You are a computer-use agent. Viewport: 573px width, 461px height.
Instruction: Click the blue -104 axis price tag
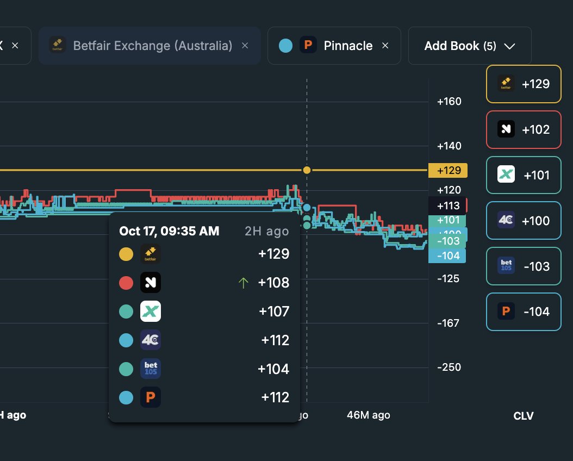447,256
